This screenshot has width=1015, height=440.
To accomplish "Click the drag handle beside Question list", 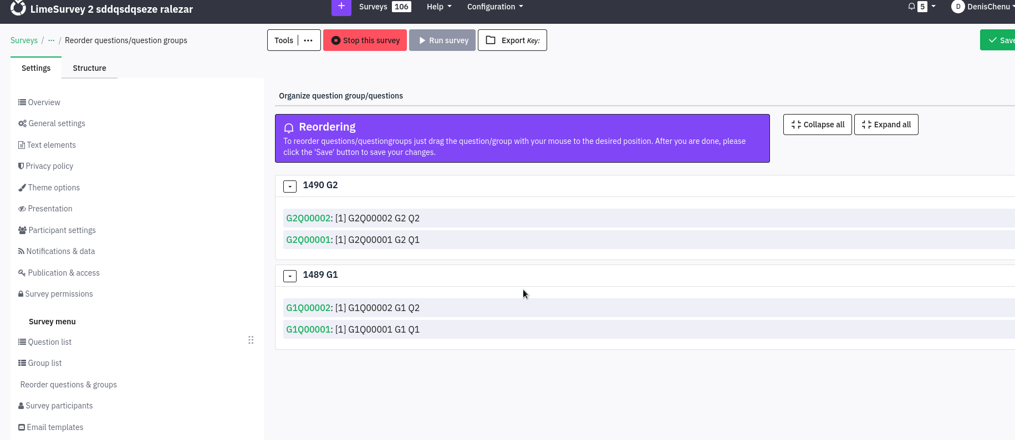I will click(x=251, y=340).
